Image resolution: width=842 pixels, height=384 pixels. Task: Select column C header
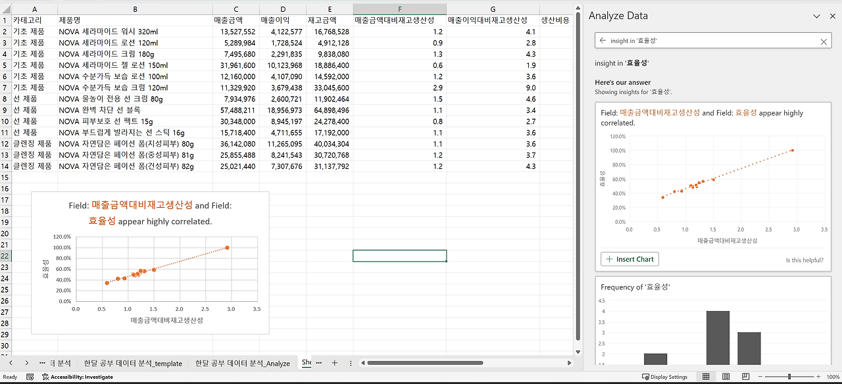pos(236,9)
